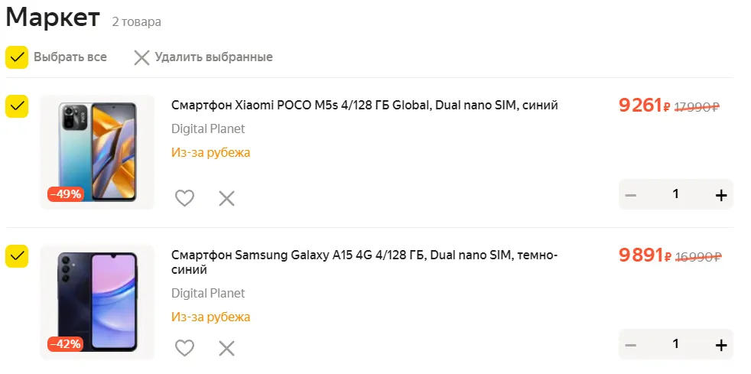The image size is (751, 374).
Task: Increase Samsung Galaxy A15 quantity
Action: [x=720, y=345]
